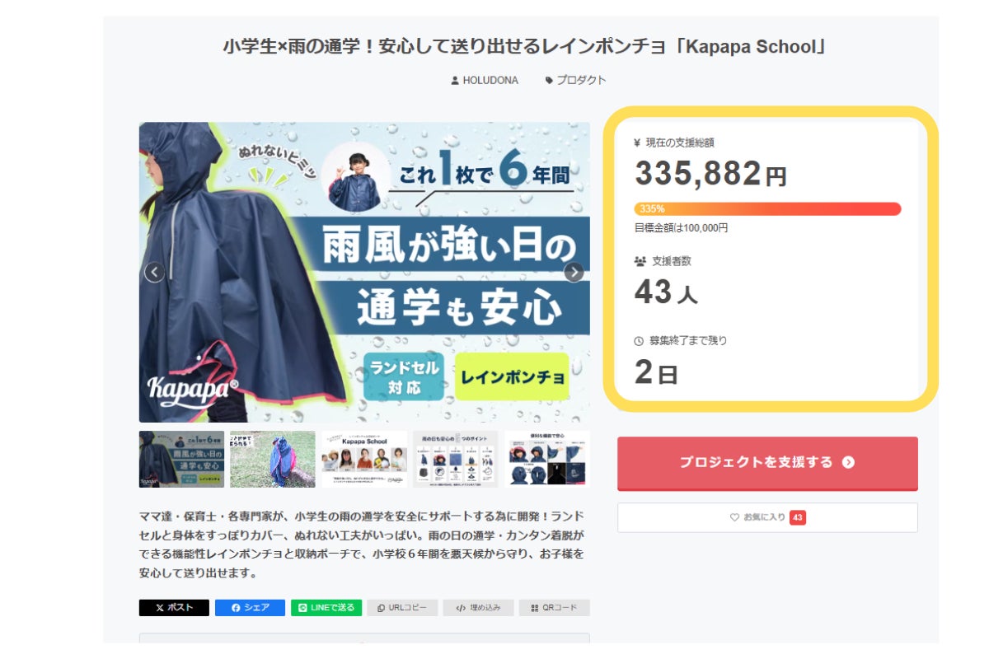Share project on Facebook シェア

[x=250, y=608]
